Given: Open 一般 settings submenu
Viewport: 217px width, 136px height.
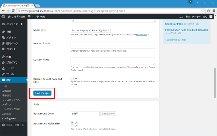Looking at the screenshot, I should (4, 86).
